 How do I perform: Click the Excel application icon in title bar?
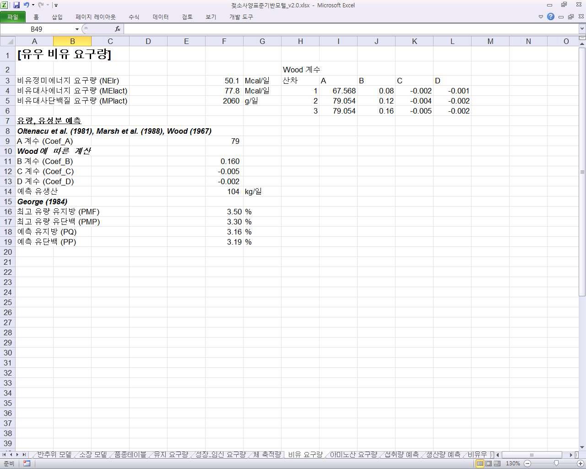(x=4, y=5)
